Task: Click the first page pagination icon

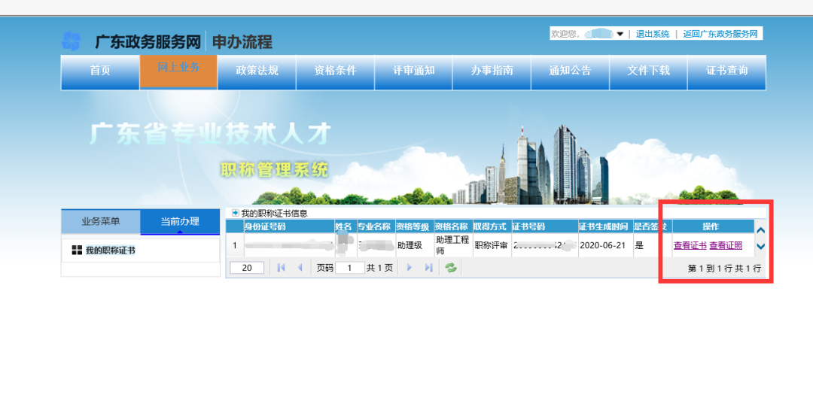Action: coord(282,268)
